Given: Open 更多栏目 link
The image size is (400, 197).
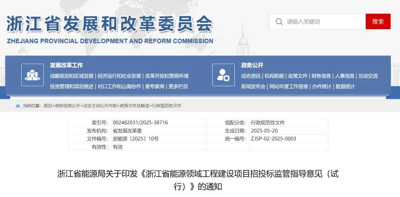Looking at the screenshot, I should (x=178, y=87).
